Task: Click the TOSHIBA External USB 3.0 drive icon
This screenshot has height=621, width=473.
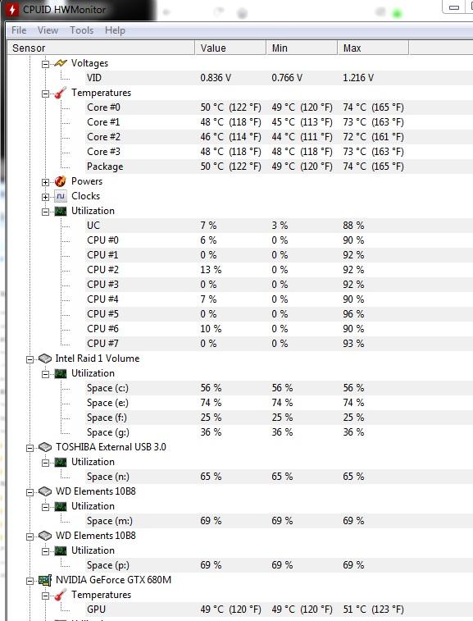Action: click(45, 447)
